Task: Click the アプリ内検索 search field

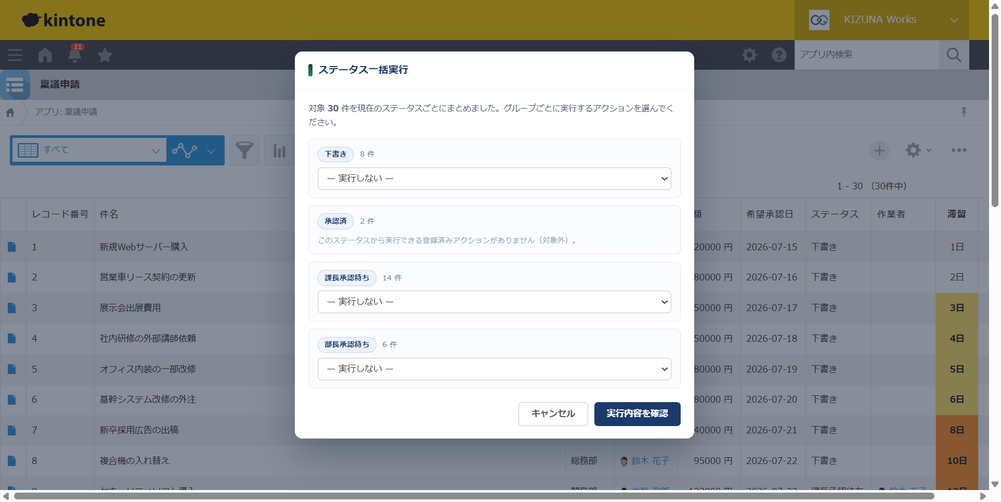Action: (867, 55)
